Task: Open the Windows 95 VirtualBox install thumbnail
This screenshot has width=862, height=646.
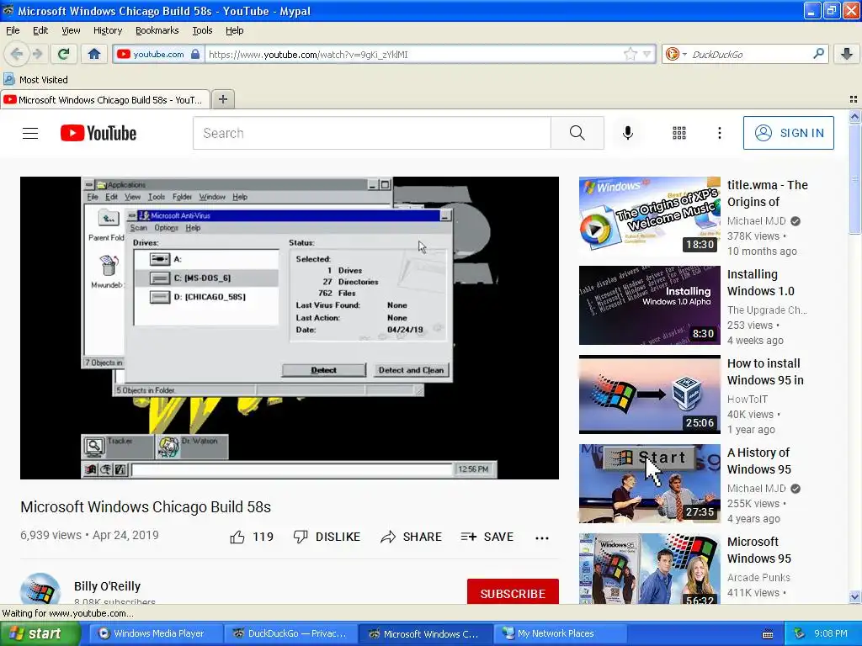Action: 649,394
